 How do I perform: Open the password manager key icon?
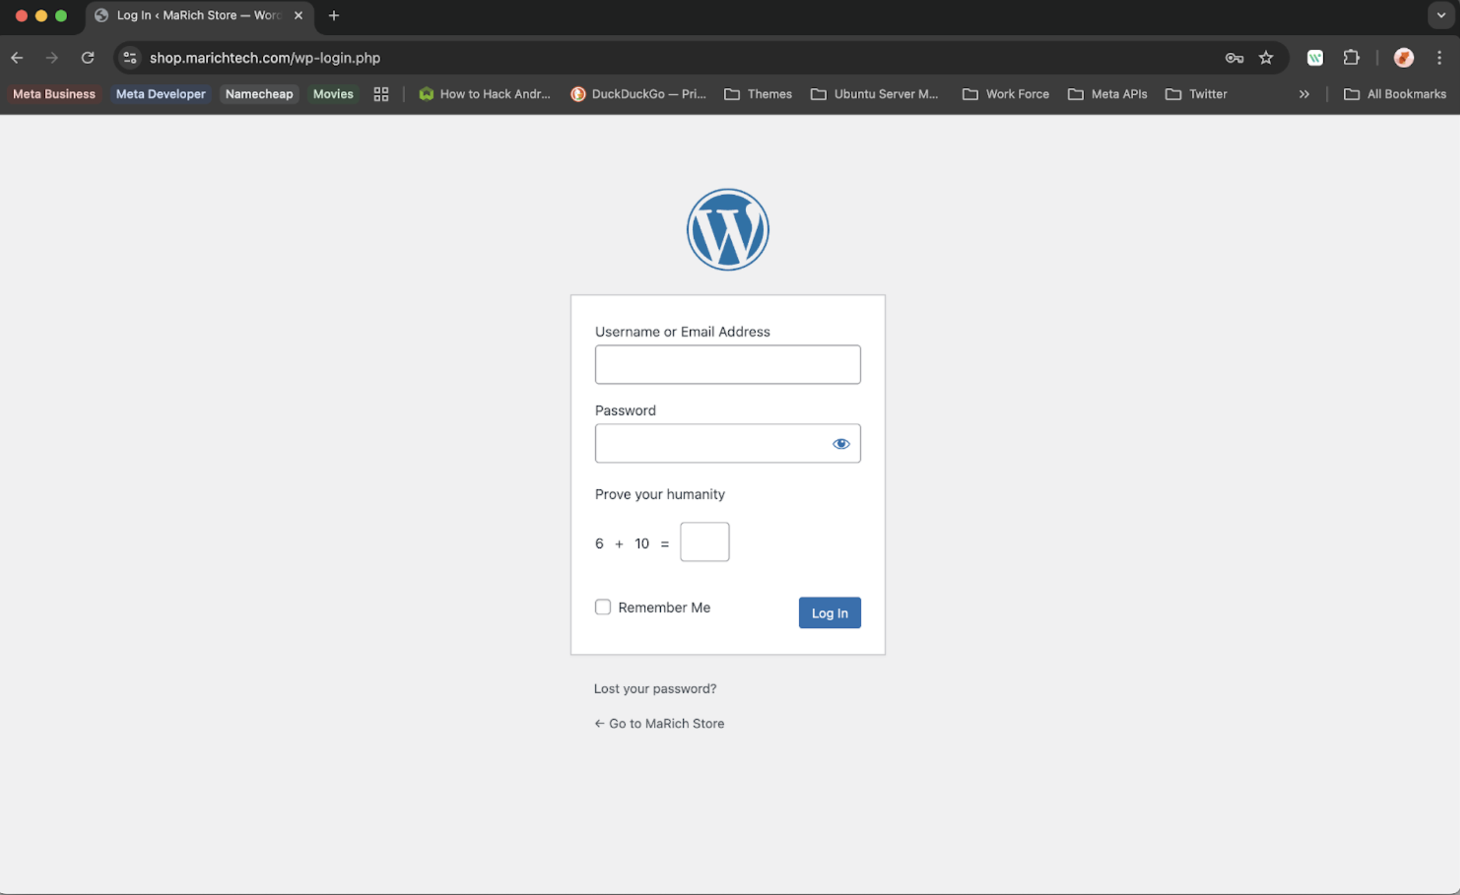pyautogui.click(x=1234, y=58)
